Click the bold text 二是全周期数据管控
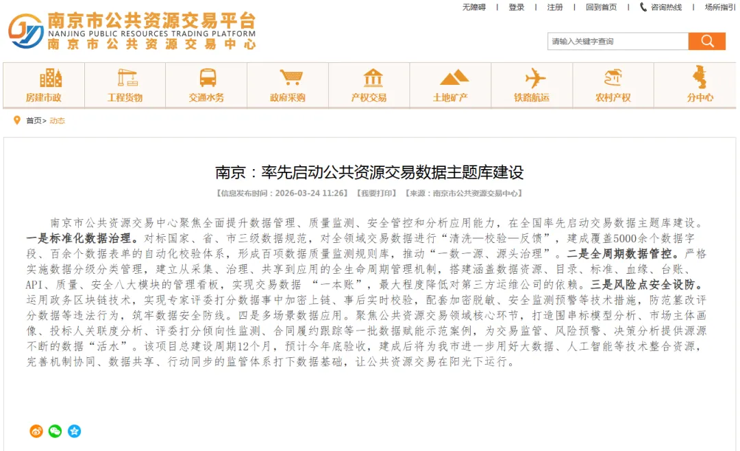Image resolution: width=740 pixels, height=451 pixels. (x=619, y=254)
